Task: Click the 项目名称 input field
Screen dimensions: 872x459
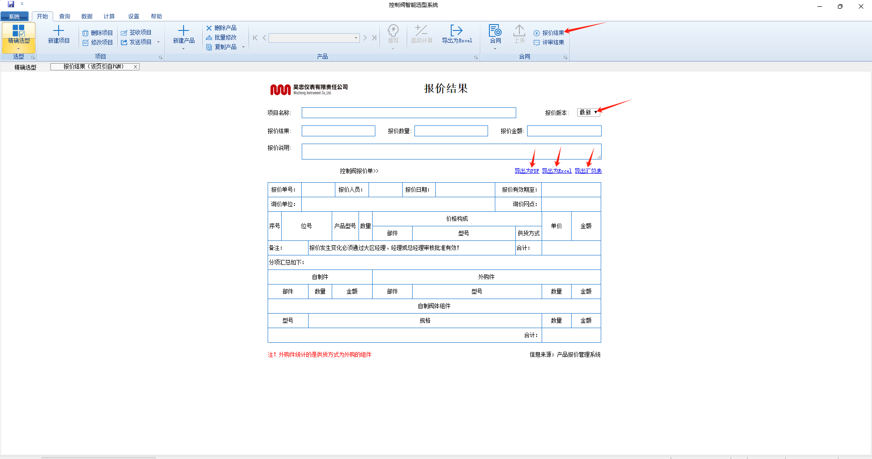Action: tap(409, 113)
